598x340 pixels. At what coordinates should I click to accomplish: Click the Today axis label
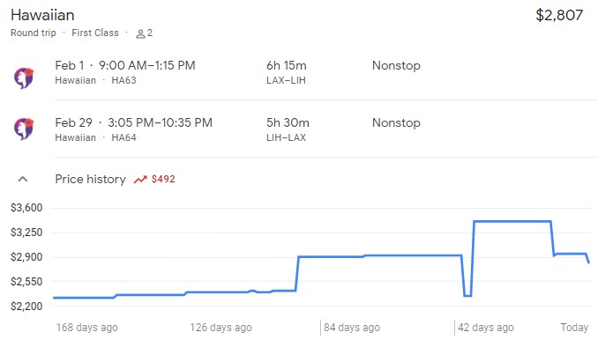click(x=574, y=328)
